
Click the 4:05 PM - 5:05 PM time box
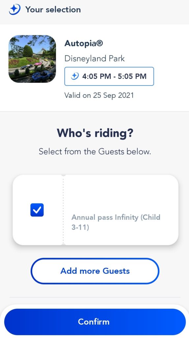pyautogui.click(x=109, y=76)
